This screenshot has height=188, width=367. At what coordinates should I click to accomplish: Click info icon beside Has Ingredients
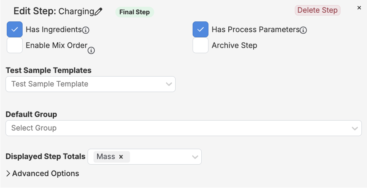[x=86, y=30]
